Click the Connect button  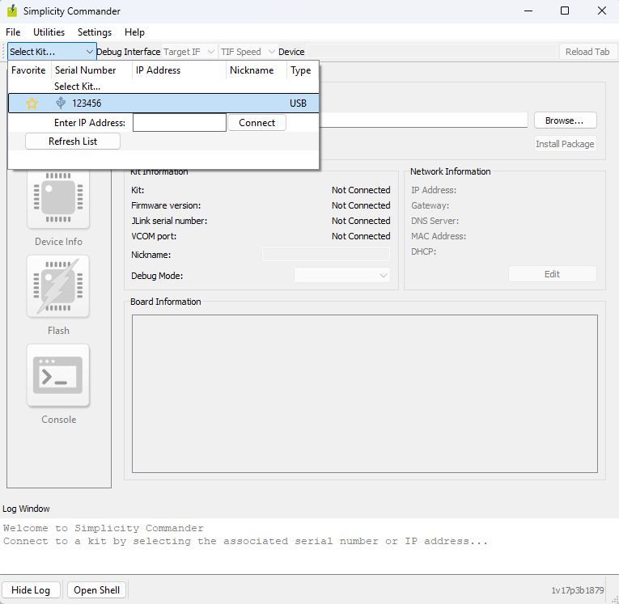click(257, 123)
